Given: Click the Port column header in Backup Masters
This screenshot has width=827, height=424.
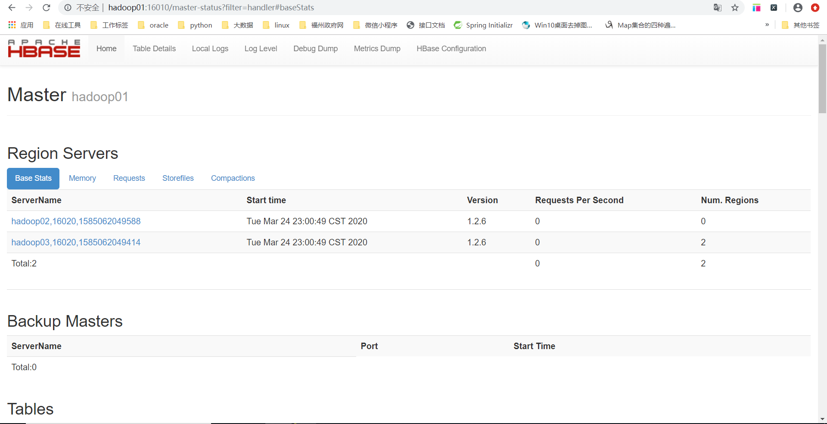Looking at the screenshot, I should (x=369, y=346).
